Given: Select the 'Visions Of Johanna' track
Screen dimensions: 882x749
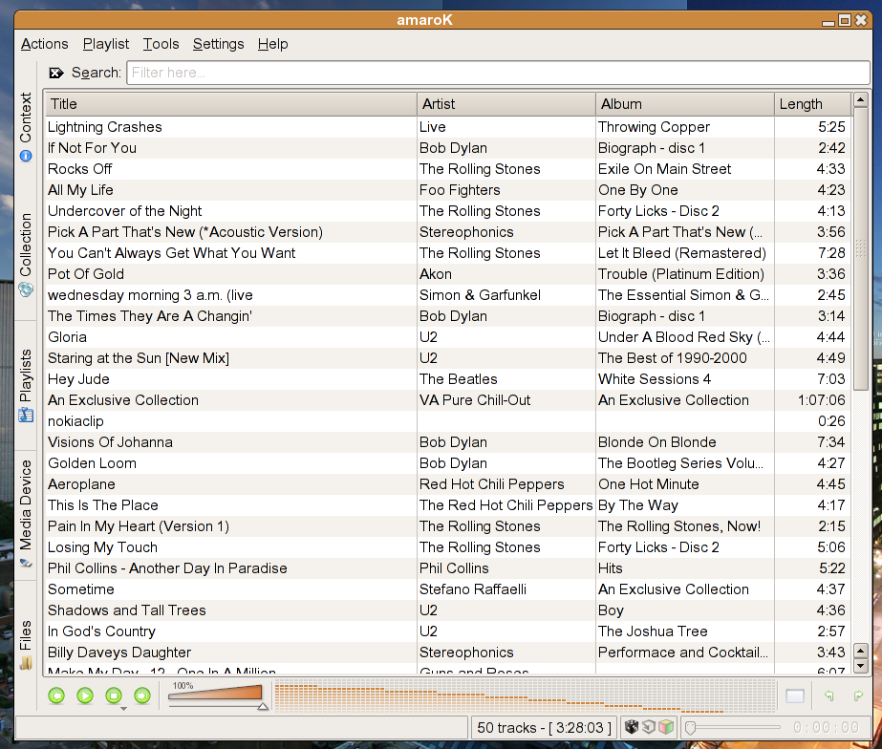Looking at the screenshot, I should [448, 442].
